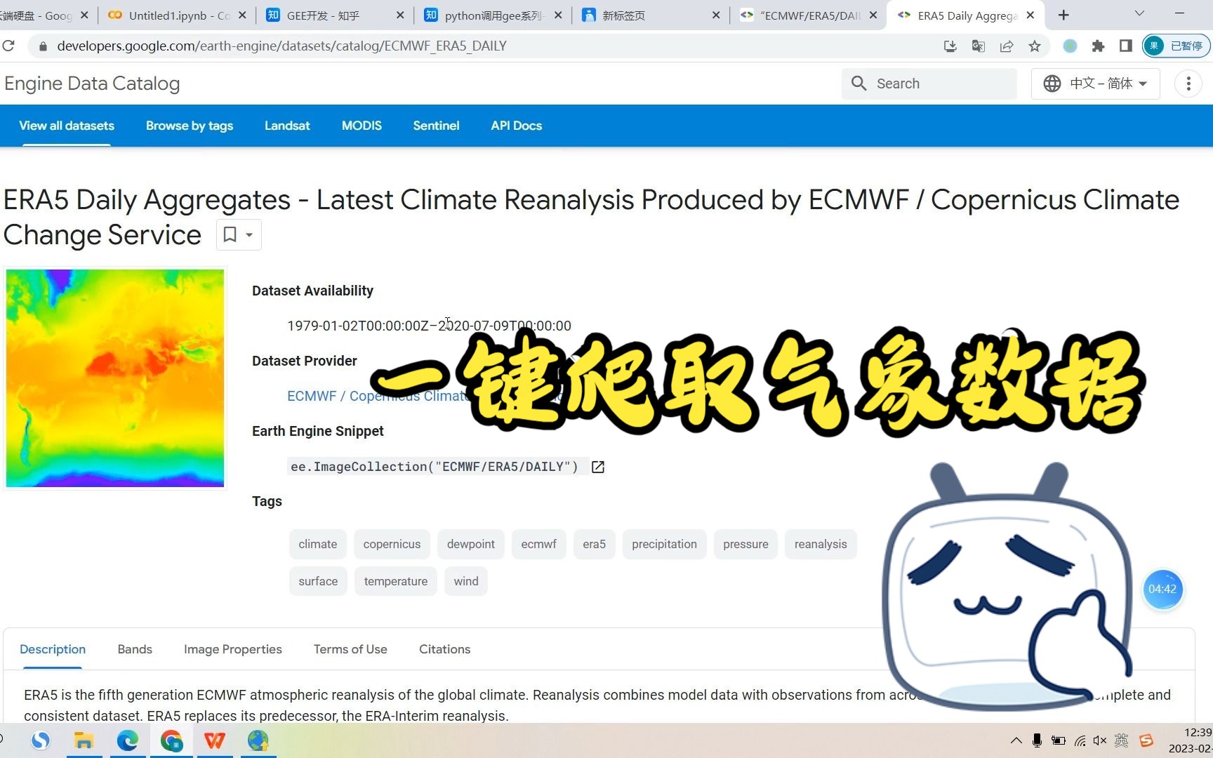Close the GEE开发 - 知乎 tab
The image size is (1213, 758).
coord(400,15)
